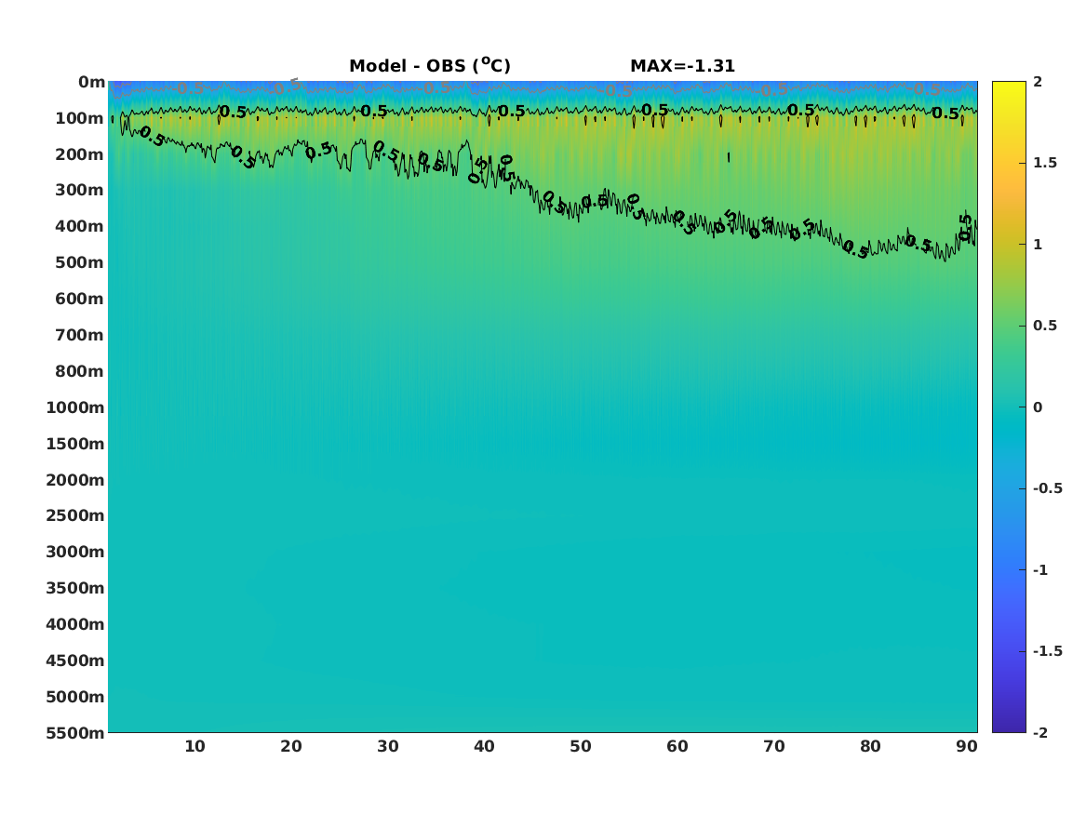Click the '2000m' depth axis label
The height and width of the screenshot is (814, 1086).
(x=75, y=480)
